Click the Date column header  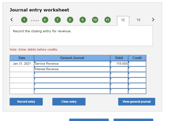(x=22, y=58)
